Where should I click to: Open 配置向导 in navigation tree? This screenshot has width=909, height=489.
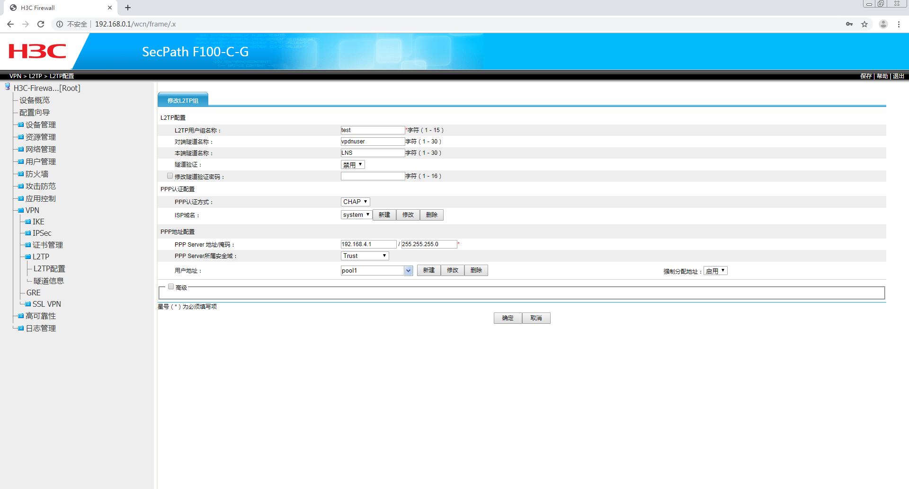pos(35,113)
